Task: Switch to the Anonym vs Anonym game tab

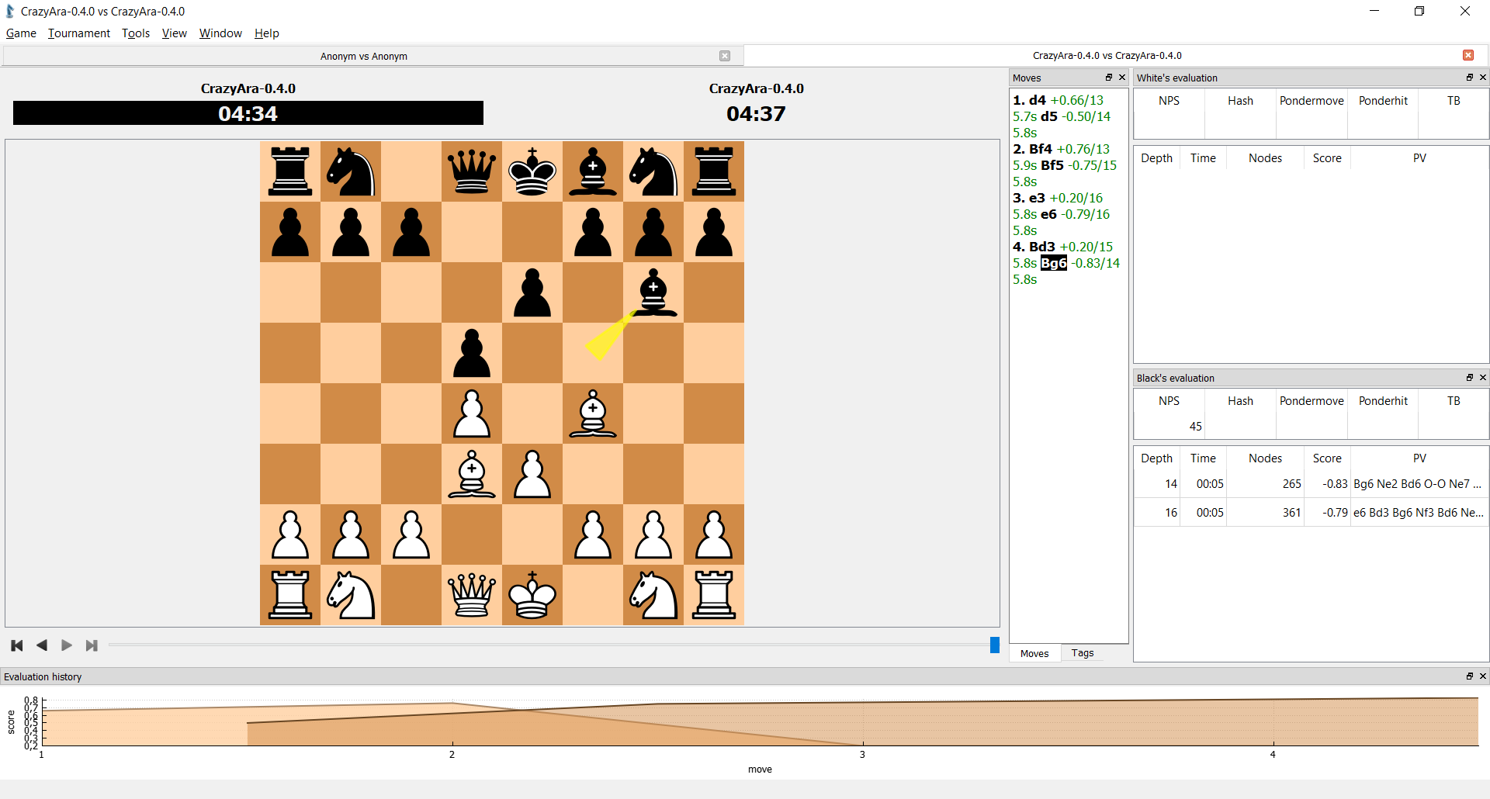Action: (364, 56)
